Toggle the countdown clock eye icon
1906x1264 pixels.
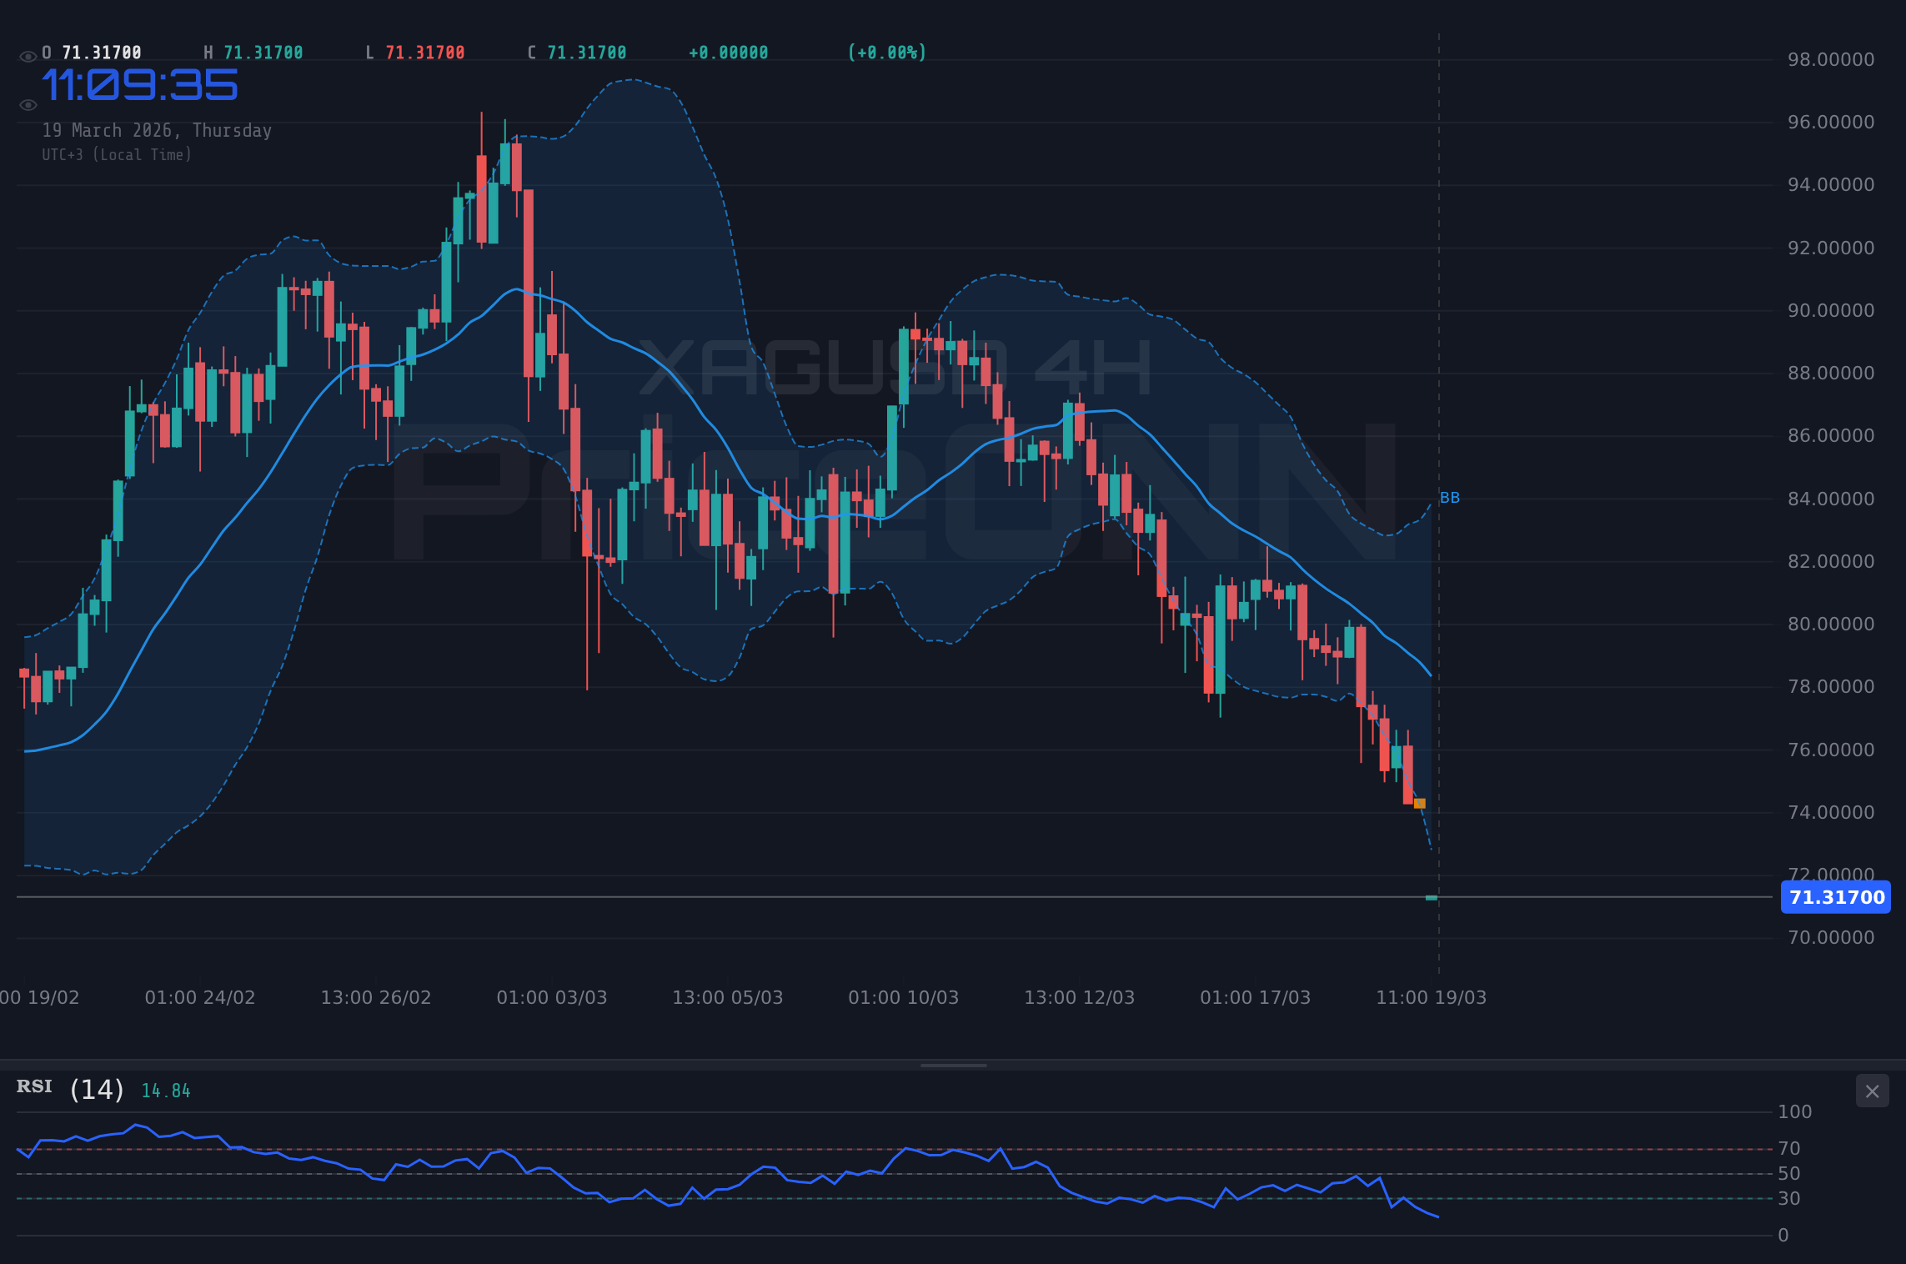coord(28,104)
